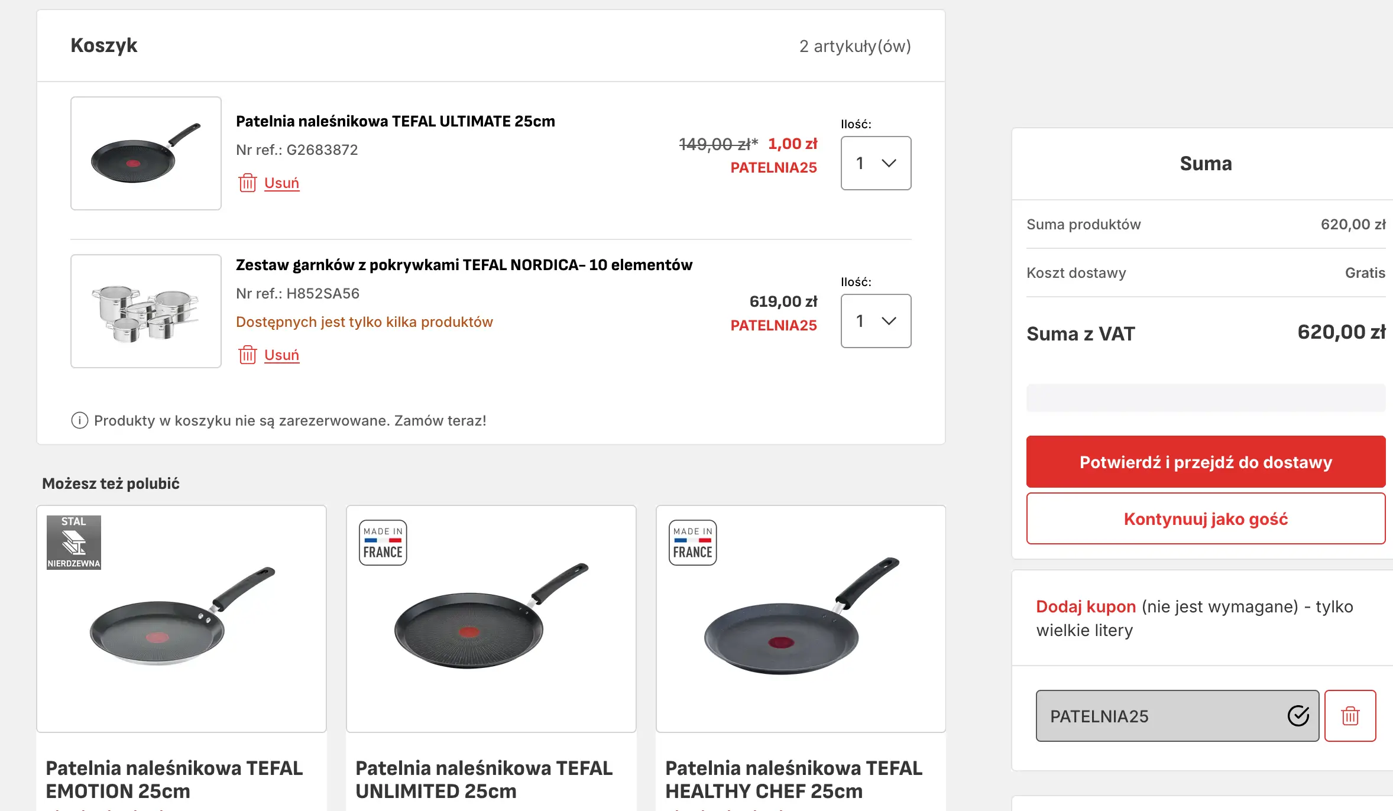The image size is (1393, 811).
Task: Click trash icon for TEFAL ULTIMATE pan
Action: pyautogui.click(x=247, y=183)
